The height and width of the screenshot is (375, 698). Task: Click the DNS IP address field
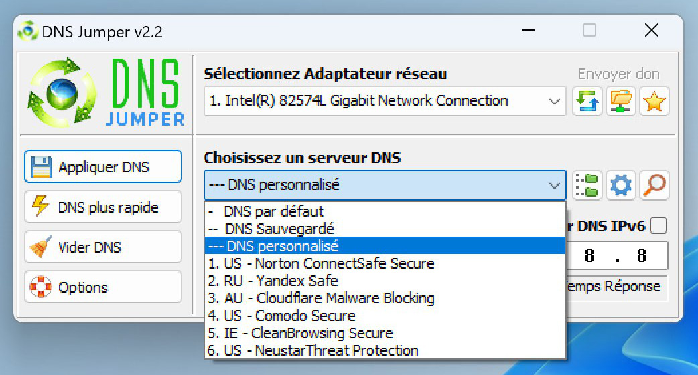(617, 255)
